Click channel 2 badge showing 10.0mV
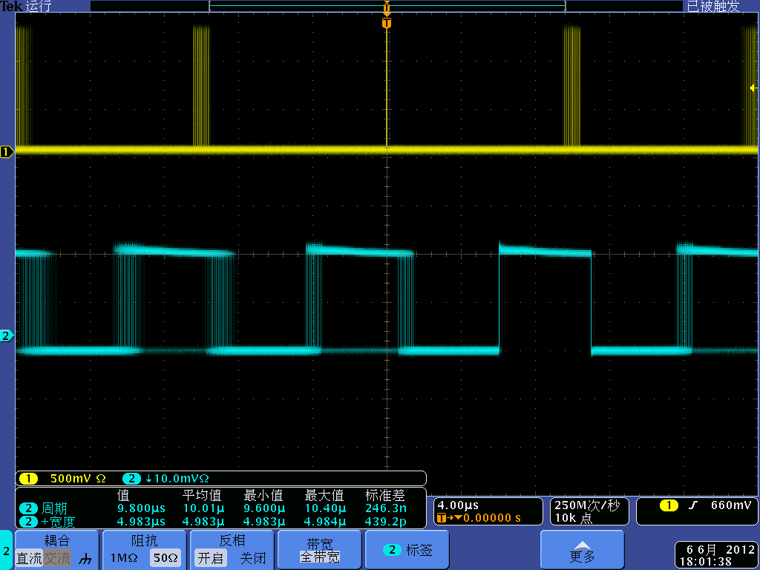Viewport: 760px width, 570px height. [x=131, y=479]
